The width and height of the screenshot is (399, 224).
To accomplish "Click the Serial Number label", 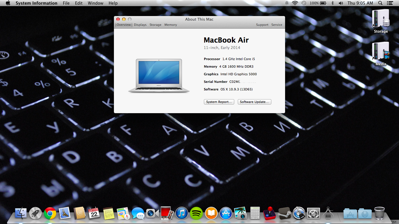I will [x=216, y=82].
